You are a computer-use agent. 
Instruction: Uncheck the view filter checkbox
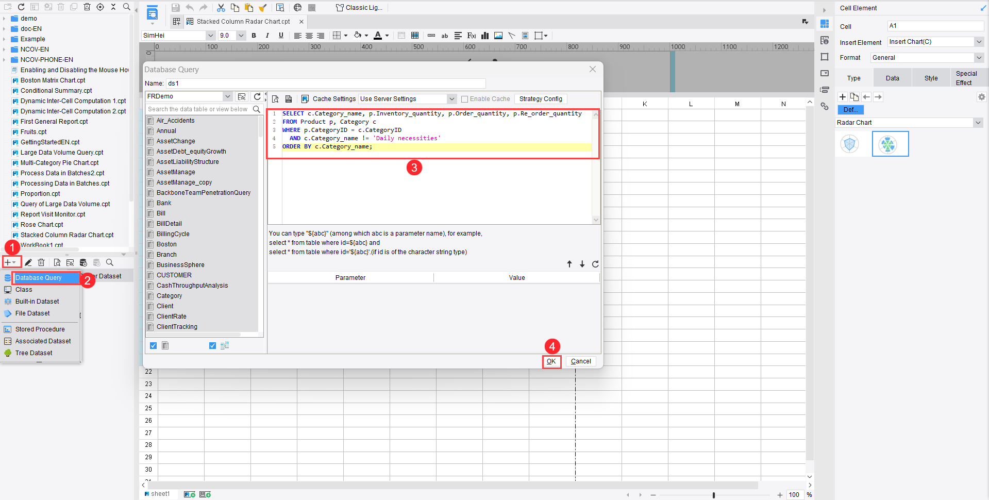click(212, 346)
